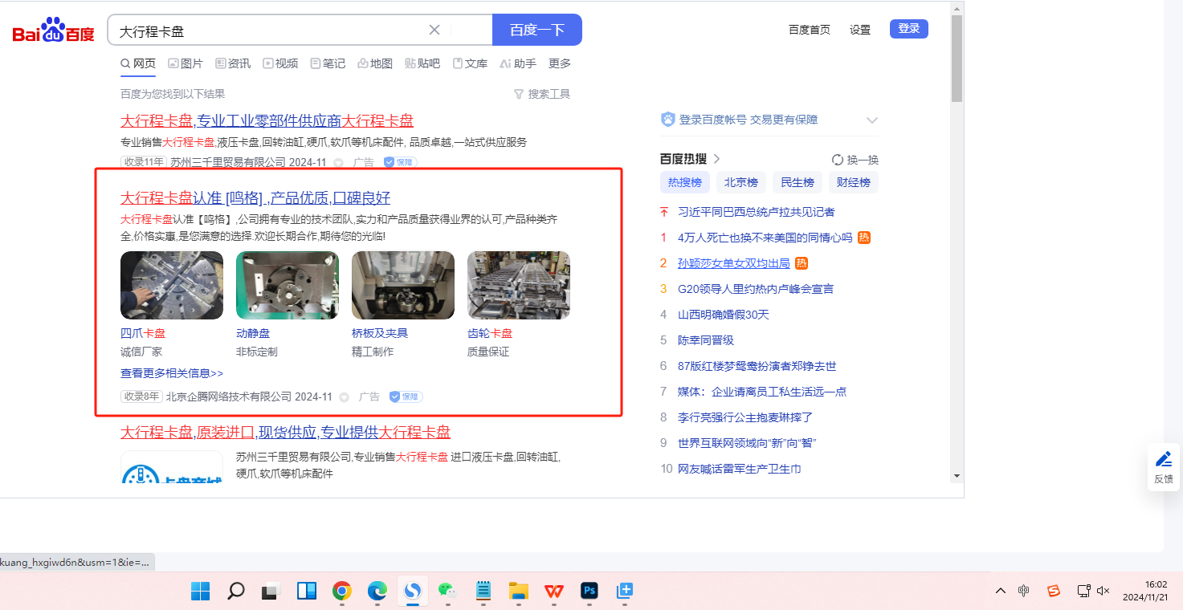This screenshot has width=1183, height=610.
Task: Click inside the search input field
Action: click(265, 31)
